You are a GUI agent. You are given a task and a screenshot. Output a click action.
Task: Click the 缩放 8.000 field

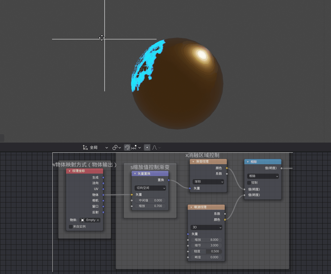click(x=206, y=240)
